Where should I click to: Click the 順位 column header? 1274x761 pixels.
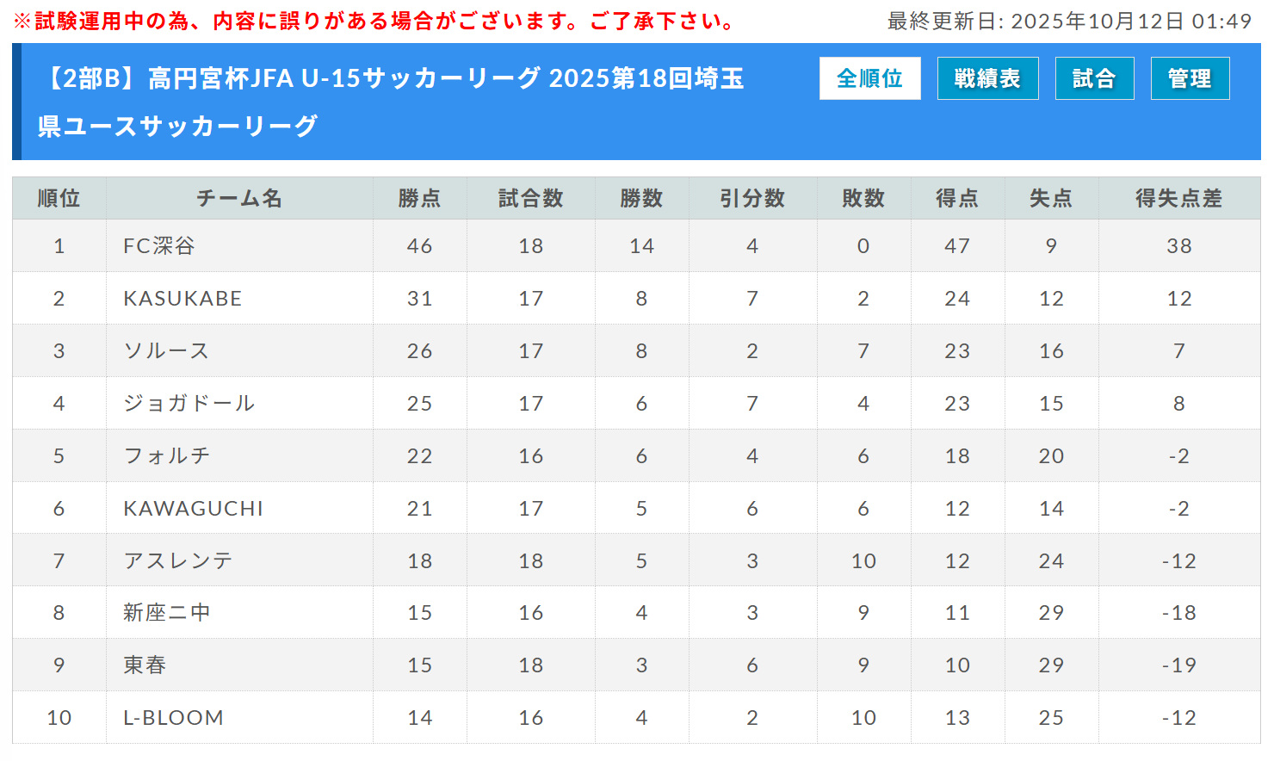59,198
